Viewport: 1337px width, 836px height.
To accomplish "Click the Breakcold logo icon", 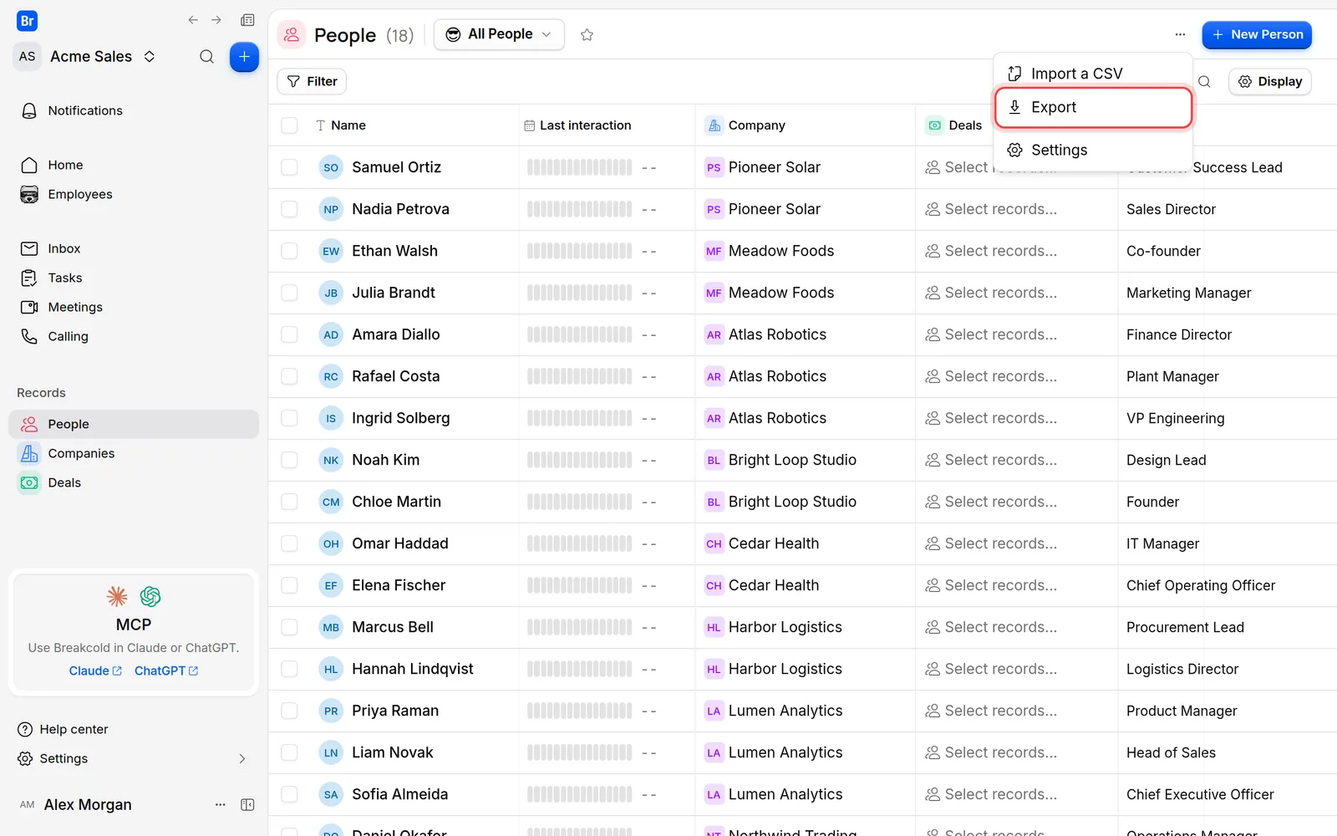I will tap(28, 21).
